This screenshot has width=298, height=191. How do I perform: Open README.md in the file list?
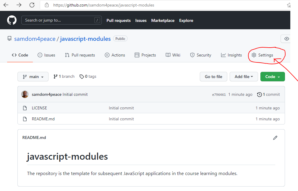tap(43, 119)
